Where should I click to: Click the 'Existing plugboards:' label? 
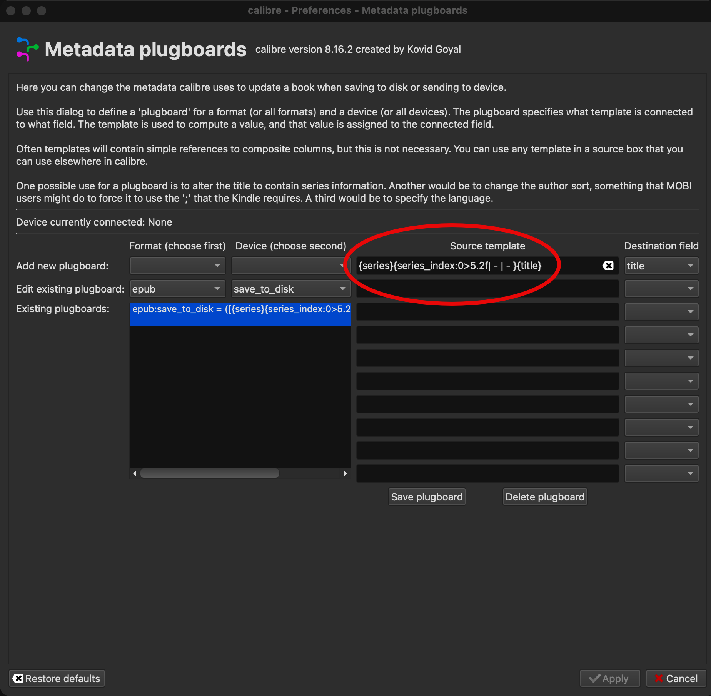[63, 309]
